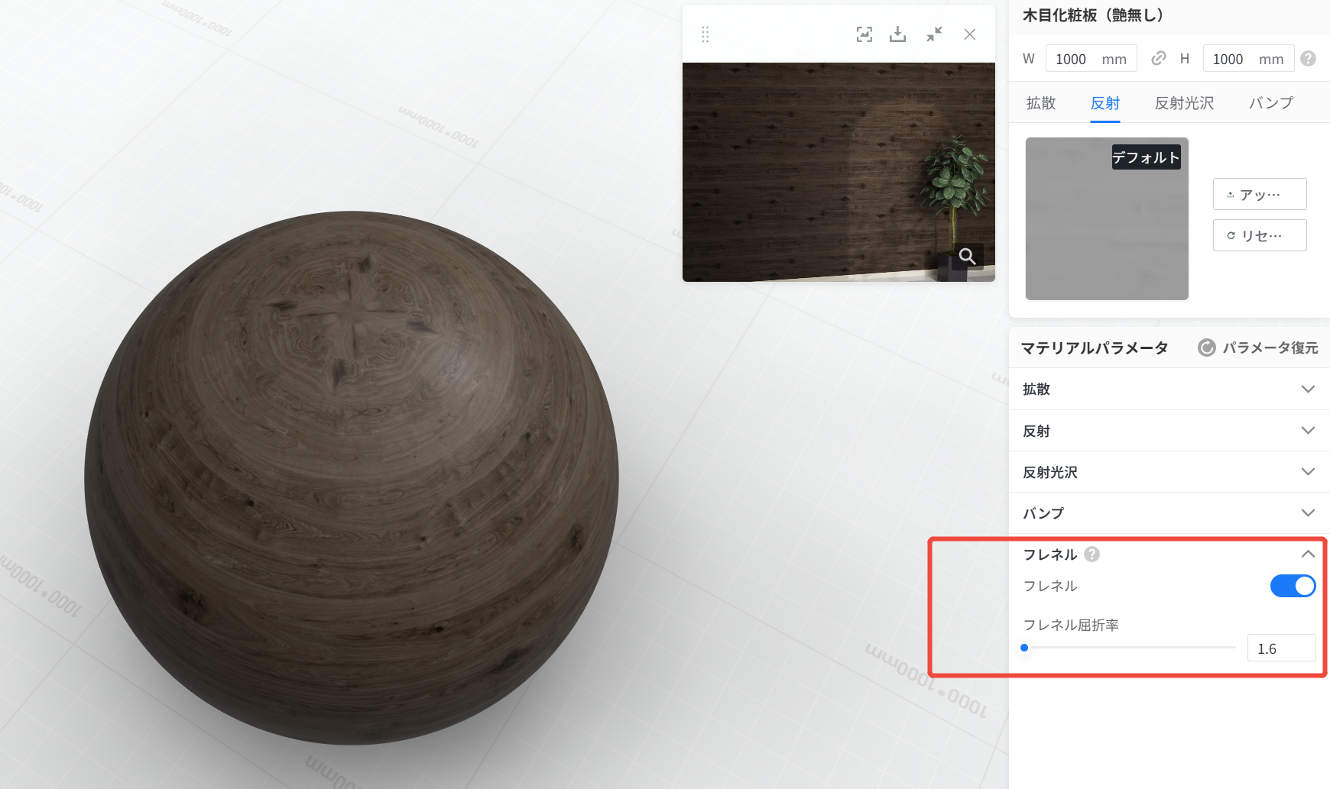
Task: Close the preview panel
Action: click(970, 34)
